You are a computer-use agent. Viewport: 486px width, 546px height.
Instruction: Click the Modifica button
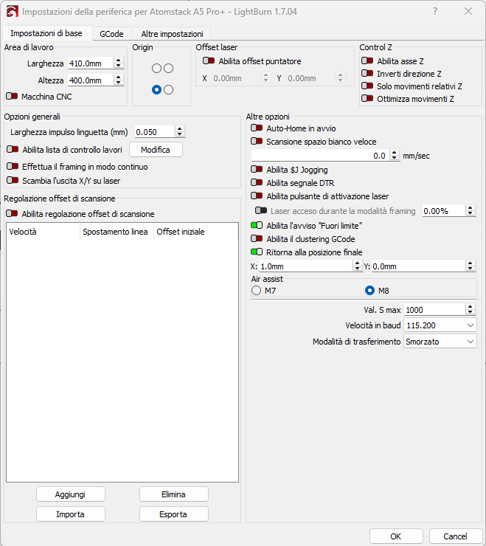(156, 150)
